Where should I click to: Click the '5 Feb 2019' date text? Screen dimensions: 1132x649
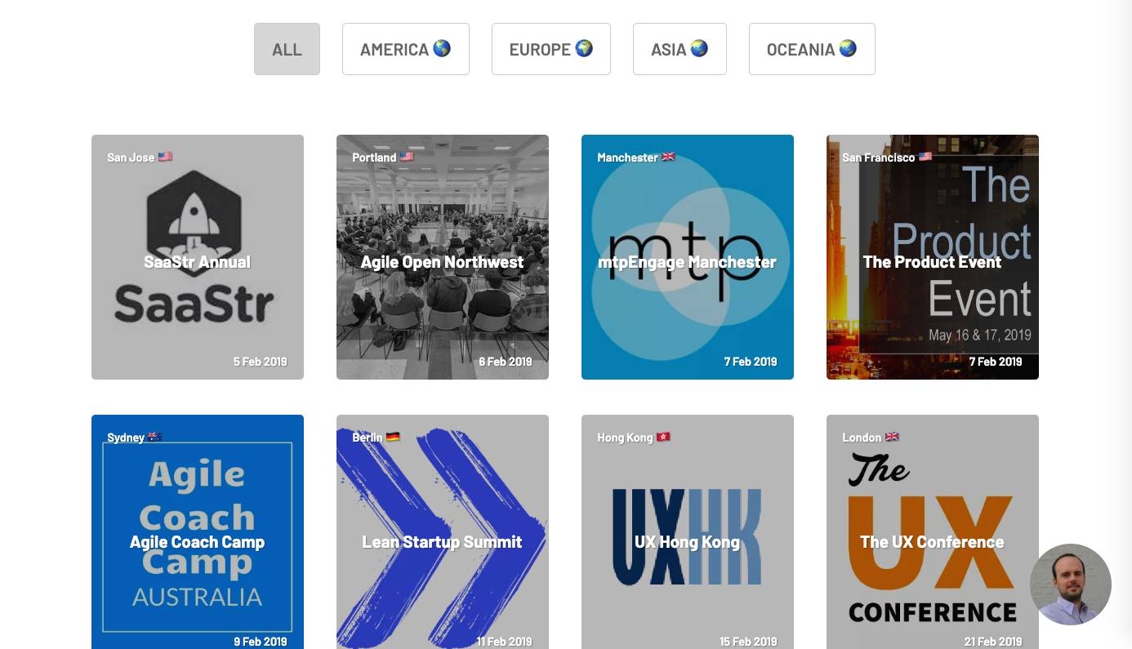[x=261, y=362]
